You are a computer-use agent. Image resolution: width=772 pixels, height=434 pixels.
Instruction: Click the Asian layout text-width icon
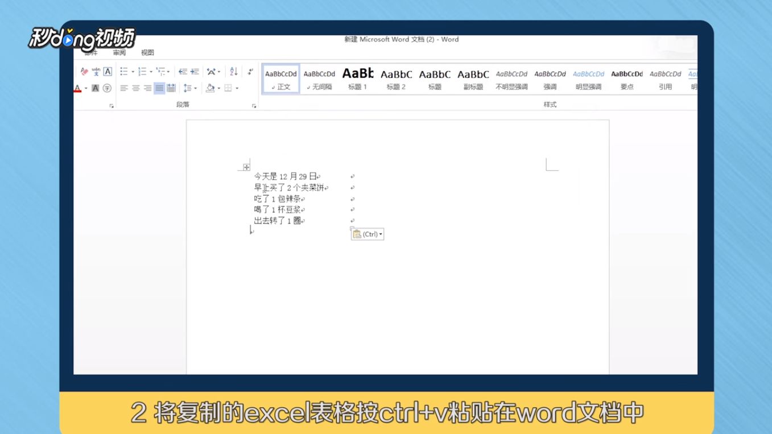point(211,72)
